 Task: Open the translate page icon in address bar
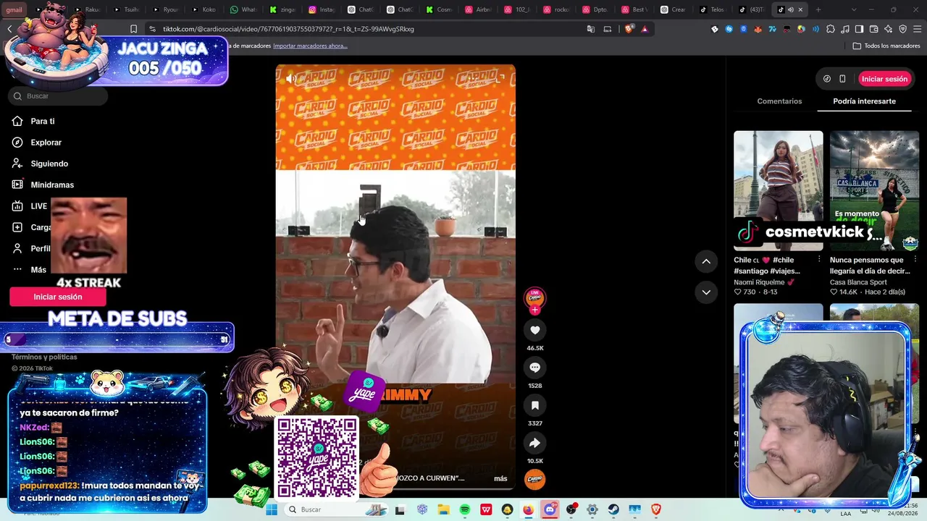[591, 29]
